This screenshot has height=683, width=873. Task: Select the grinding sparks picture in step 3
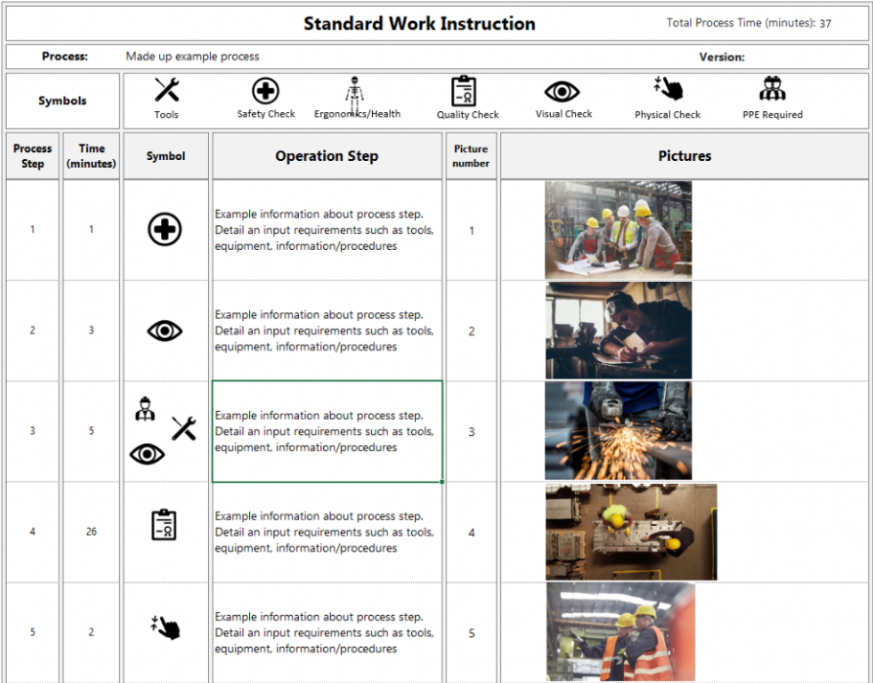[x=618, y=431]
